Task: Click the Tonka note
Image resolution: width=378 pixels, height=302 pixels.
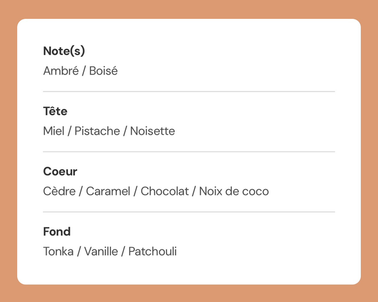Action: tap(58, 252)
